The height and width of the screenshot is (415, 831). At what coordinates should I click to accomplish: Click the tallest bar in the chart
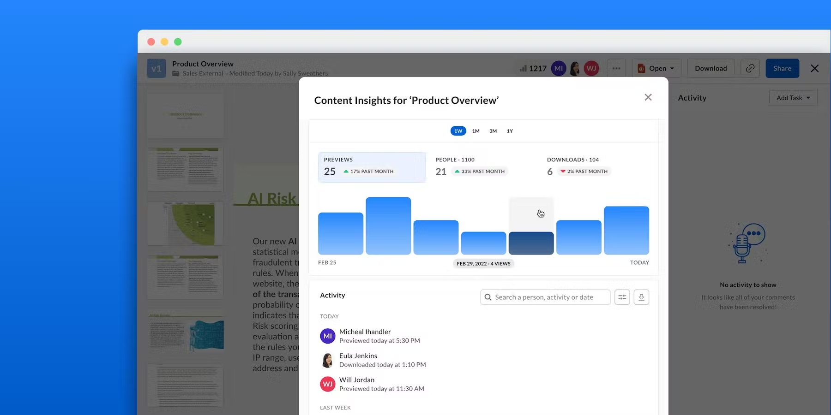[388, 226]
